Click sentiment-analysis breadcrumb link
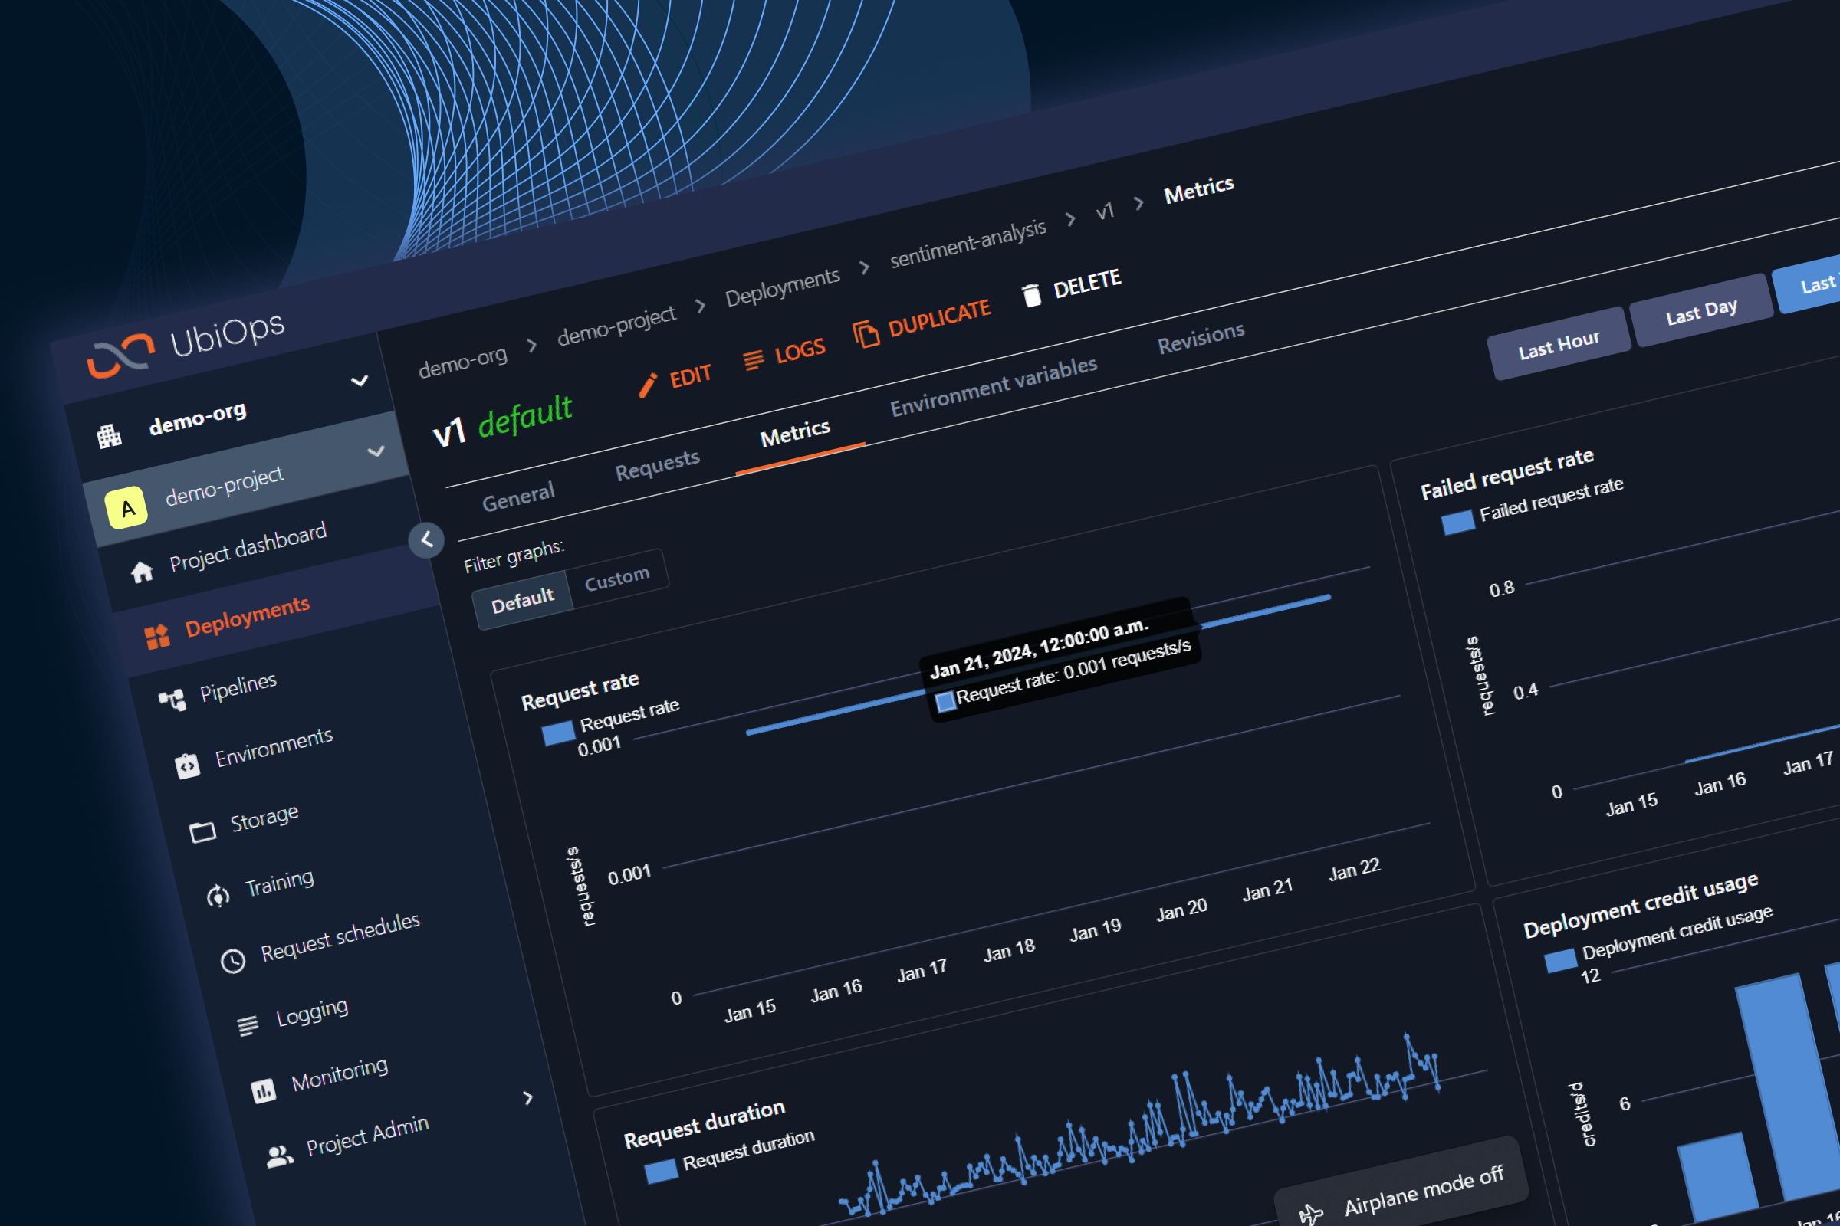The height and width of the screenshot is (1226, 1840). pyautogui.click(x=968, y=244)
